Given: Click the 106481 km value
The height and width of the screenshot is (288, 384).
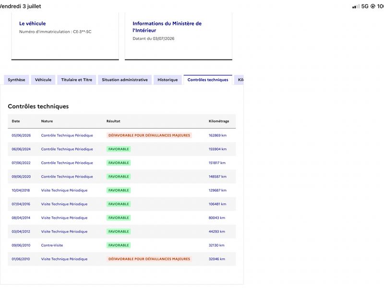Looking at the screenshot, I should [217, 204].
